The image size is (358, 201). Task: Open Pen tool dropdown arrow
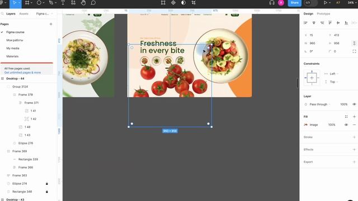[55, 3]
